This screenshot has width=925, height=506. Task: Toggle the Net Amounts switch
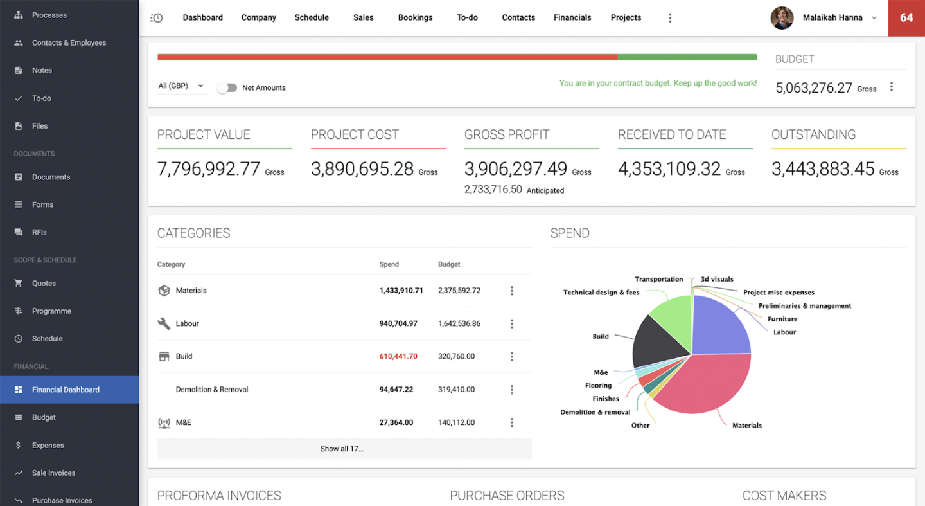[227, 87]
